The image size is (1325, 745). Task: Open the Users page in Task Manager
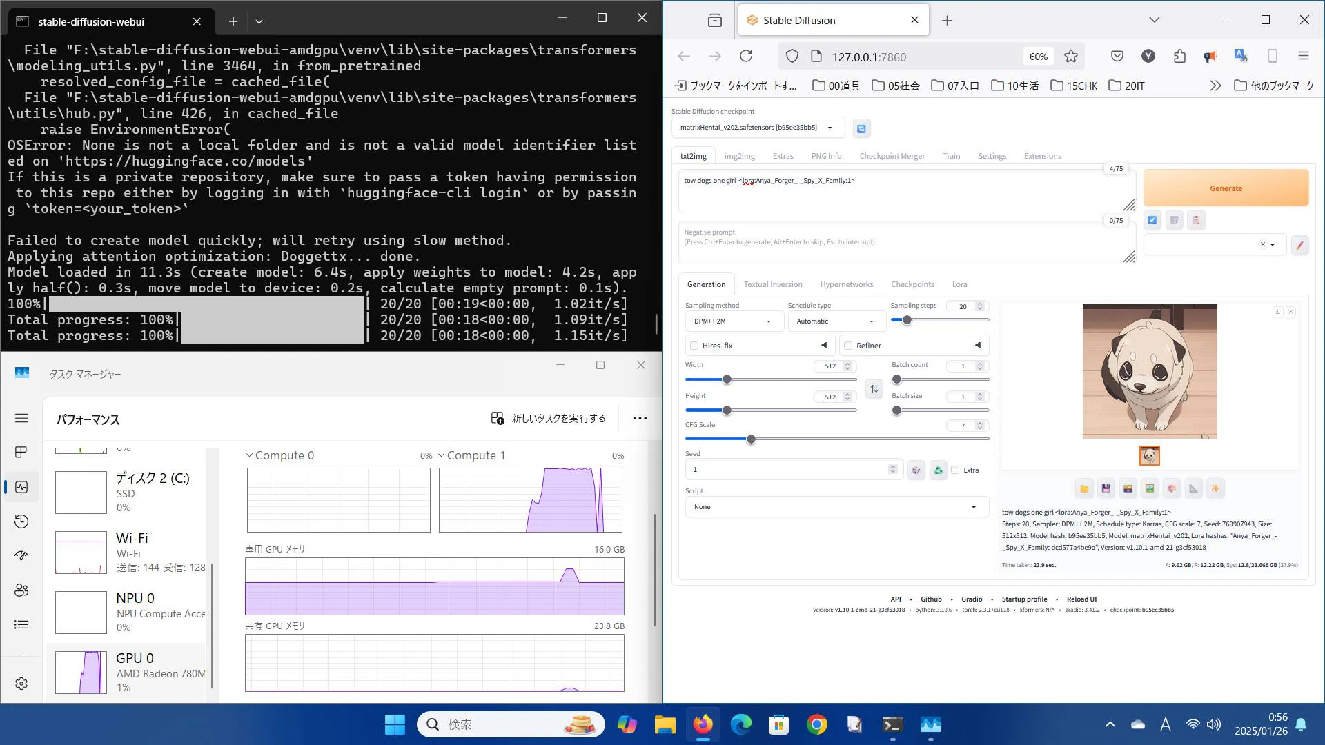[x=21, y=590]
